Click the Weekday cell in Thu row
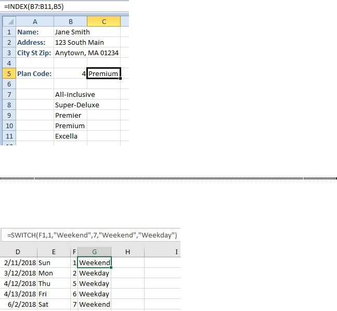The height and width of the screenshot is (311, 337). click(x=94, y=283)
